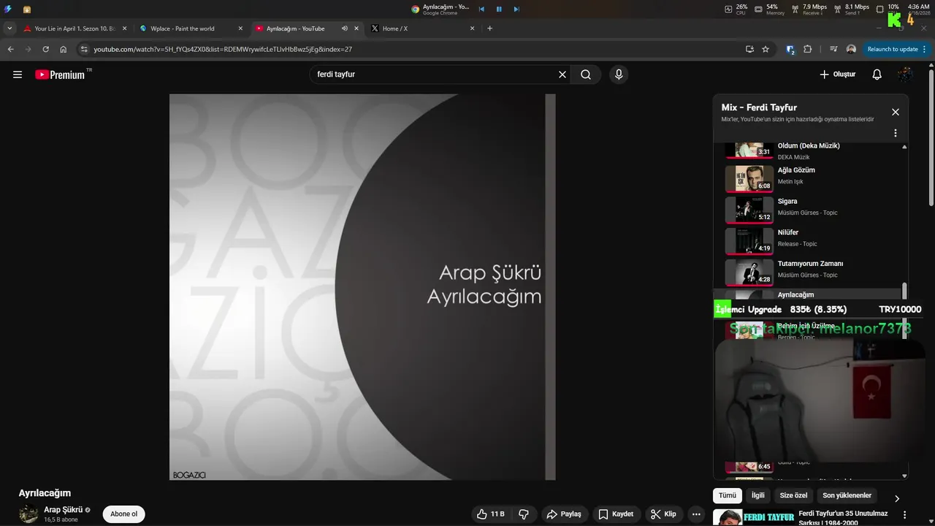Save the video with Kaydet
935x526 pixels.
pyautogui.click(x=616, y=514)
